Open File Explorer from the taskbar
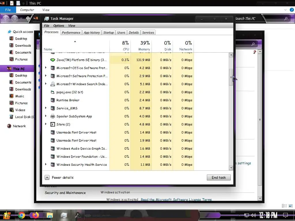Viewport: 295px width, 221px height. [50, 215]
